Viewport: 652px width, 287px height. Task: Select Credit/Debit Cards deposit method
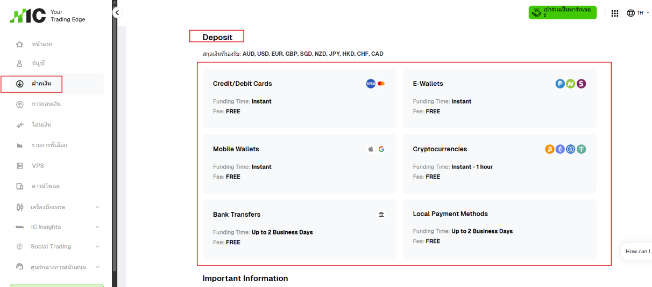coord(300,98)
